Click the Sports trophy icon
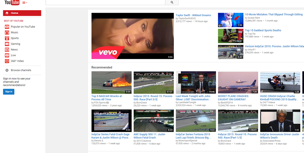Screen dimensions: 304x153 coord(7,38)
